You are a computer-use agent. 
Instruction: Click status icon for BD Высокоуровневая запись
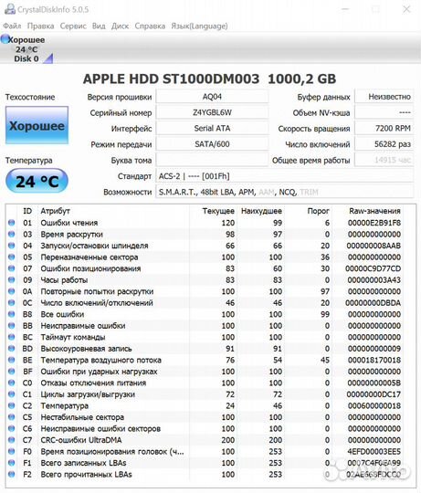12,349
